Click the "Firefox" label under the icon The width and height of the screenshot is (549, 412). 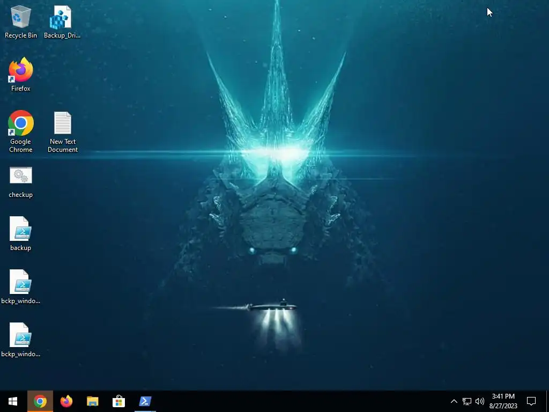(x=21, y=89)
